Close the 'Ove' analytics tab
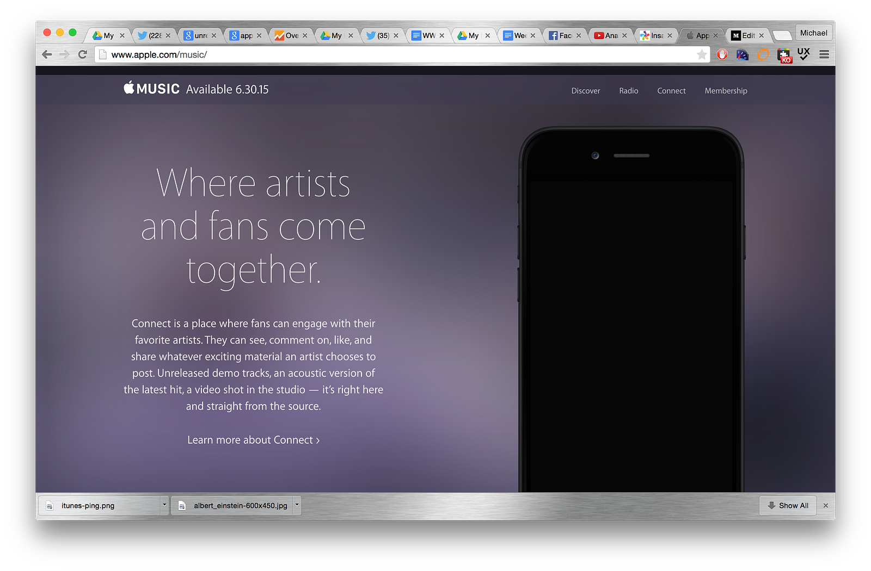871x571 pixels. tap(305, 36)
